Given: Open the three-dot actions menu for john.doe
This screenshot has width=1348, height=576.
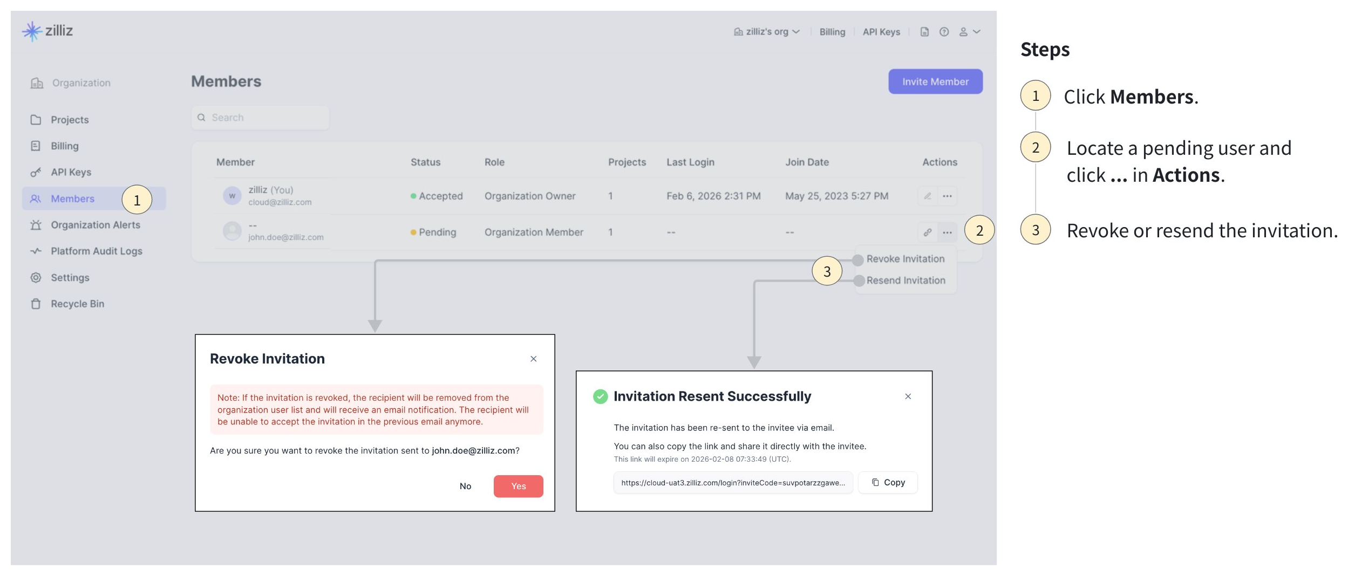Looking at the screenshot, I should (x=947, y=232).
